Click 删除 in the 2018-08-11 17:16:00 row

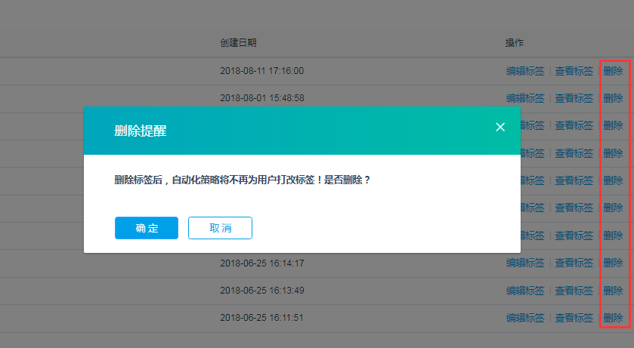click(x=613, y=71)
